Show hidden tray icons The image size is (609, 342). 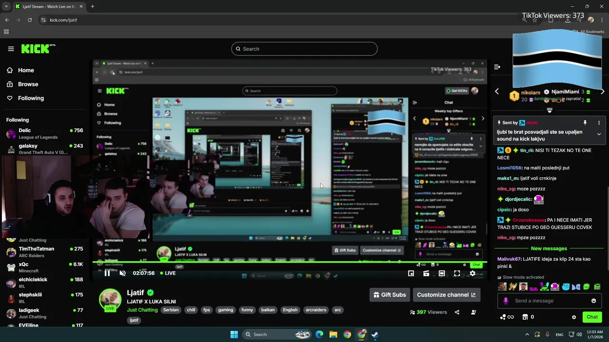(527, 334)
